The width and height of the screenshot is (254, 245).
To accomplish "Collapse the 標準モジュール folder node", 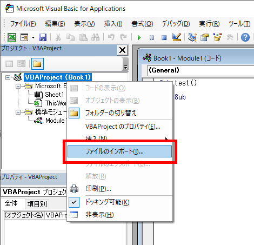I will point(18,112).
